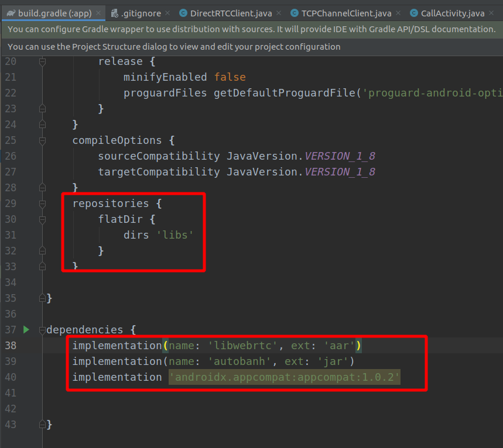Click line number 38 in gutter
Viewport: 503px width, 448px height.
point(11,346)
